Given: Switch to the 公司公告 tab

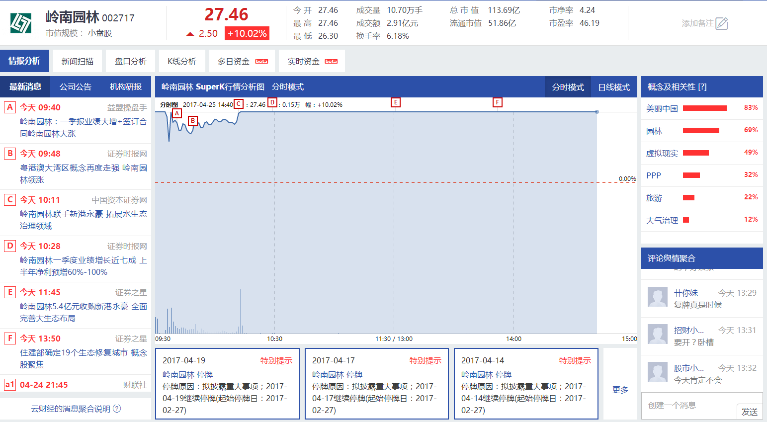Looking at the screenshot, I should [76, 86].
